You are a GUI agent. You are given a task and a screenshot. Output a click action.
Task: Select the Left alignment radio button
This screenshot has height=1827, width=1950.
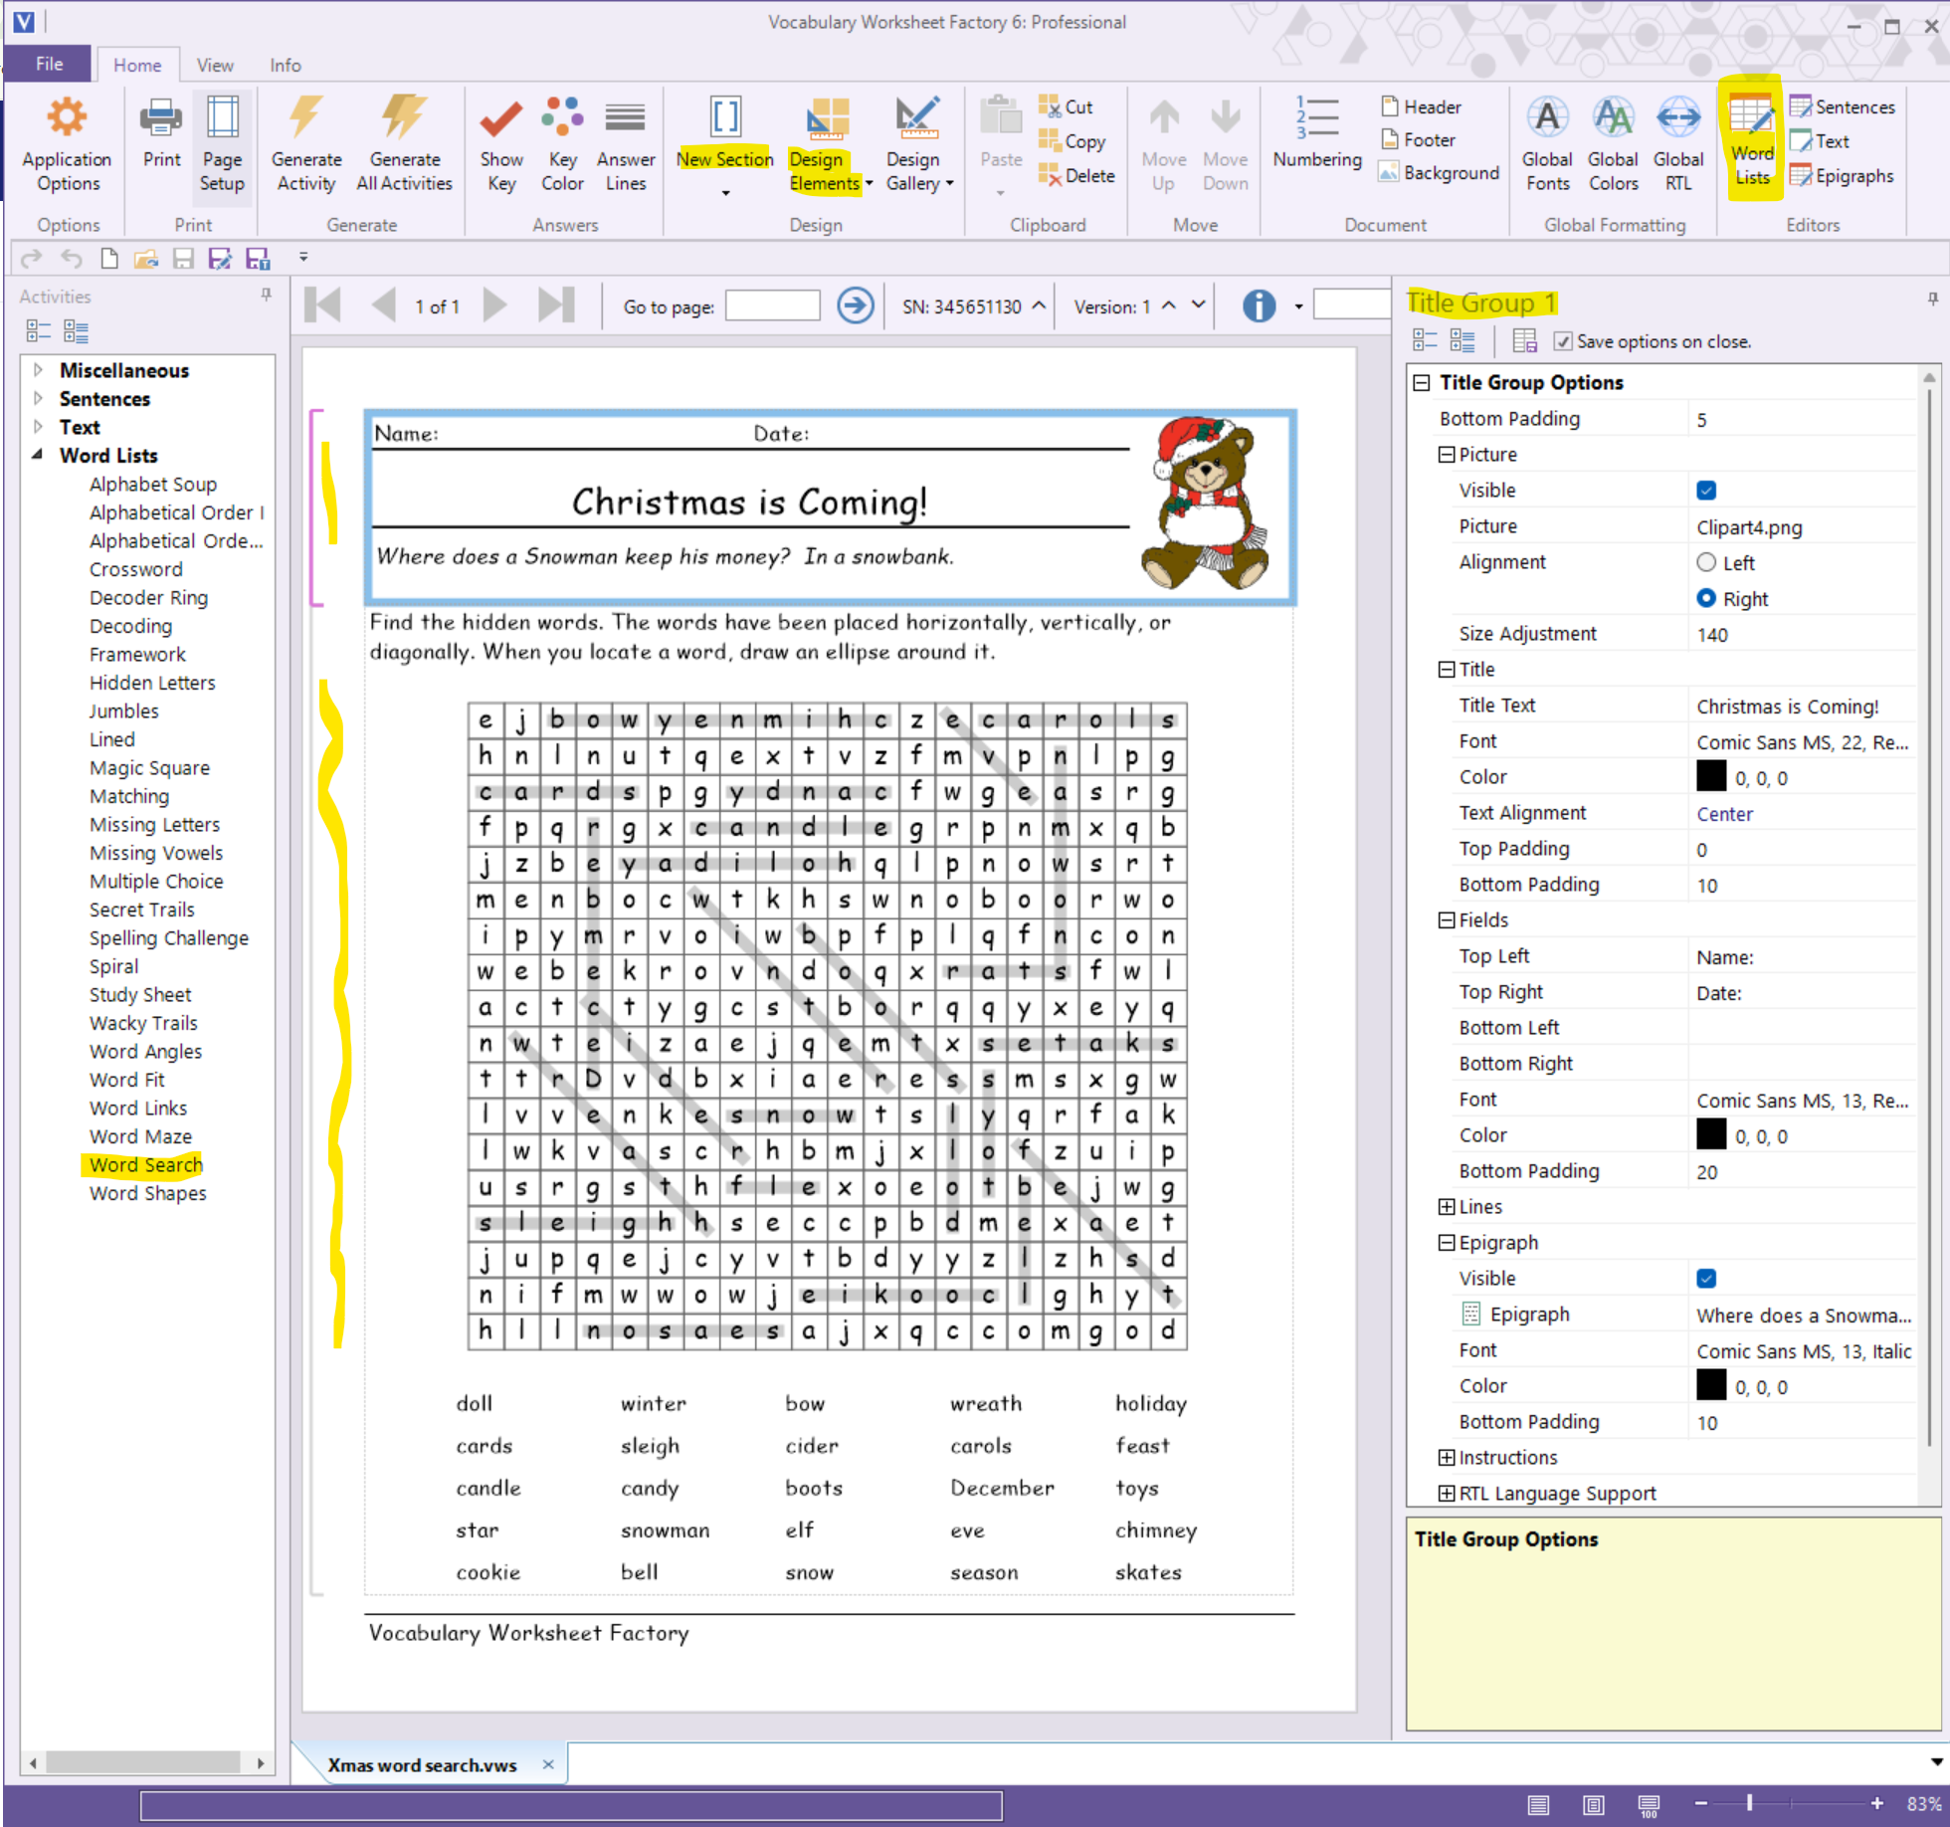(1705, 562)
